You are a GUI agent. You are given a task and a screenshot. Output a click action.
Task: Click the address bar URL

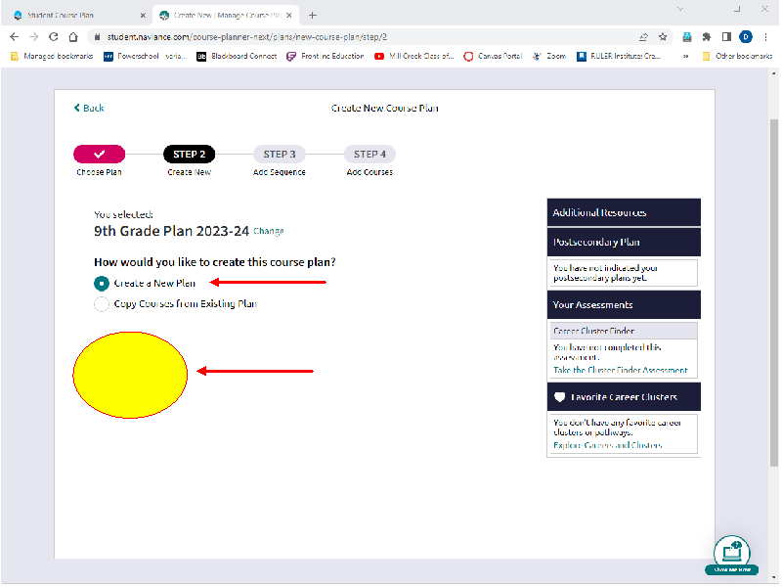pos(247,37)
